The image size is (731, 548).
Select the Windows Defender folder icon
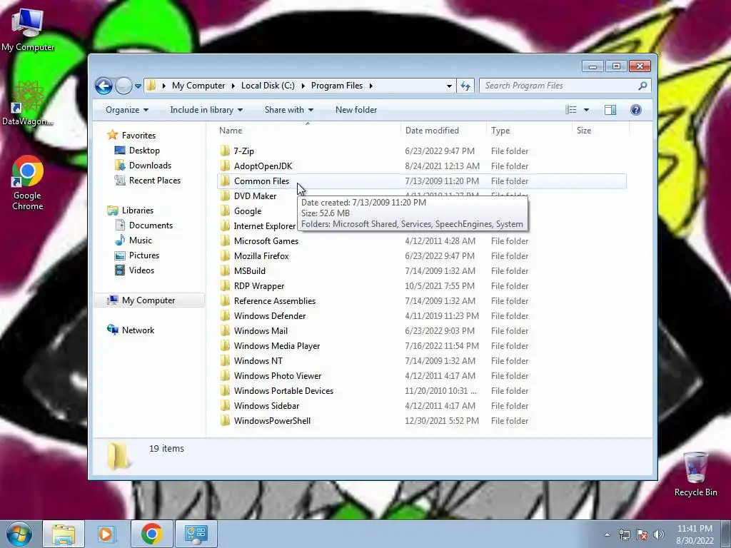pyautogui.click(x=225, y=316)
